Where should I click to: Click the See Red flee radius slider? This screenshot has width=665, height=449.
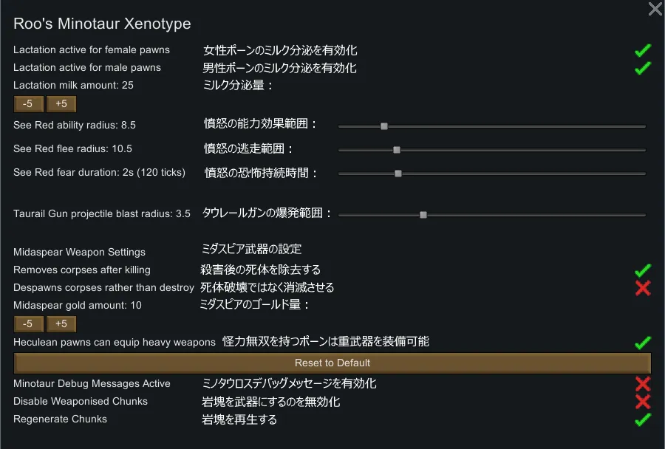click(397, 150)
